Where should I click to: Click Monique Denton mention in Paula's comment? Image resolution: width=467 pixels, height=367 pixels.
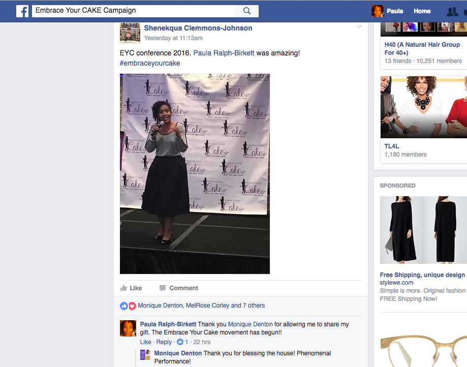pos(250,324)
